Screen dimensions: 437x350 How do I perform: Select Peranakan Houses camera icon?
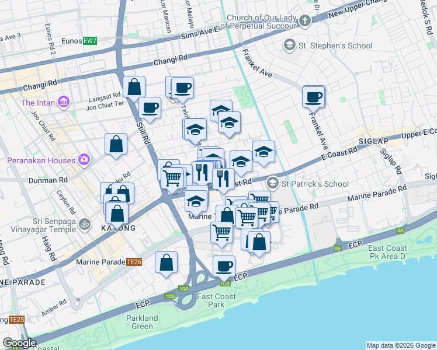pyautogui.click(x=84, y=160)
